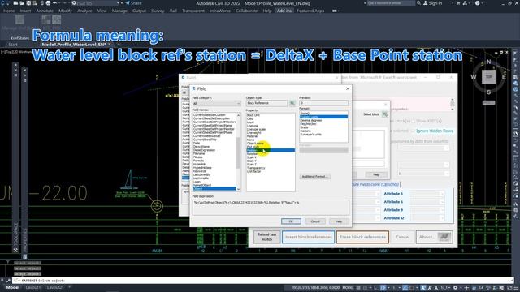Click Help in the Field dialog
The image size is (520, 292).
pyautogui.click(x=339, y=221)
